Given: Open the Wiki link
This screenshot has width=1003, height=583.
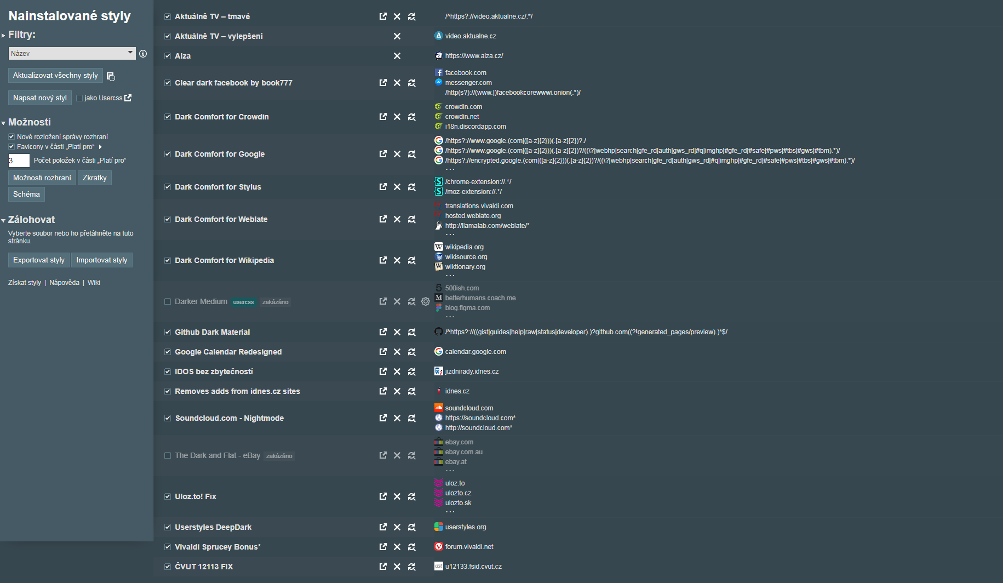Looking at the screenshot, I should 94,283.
